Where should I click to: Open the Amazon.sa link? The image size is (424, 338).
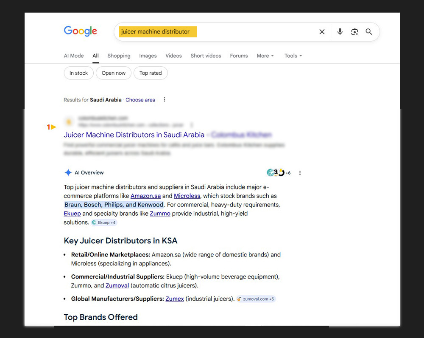click(146, 196)
